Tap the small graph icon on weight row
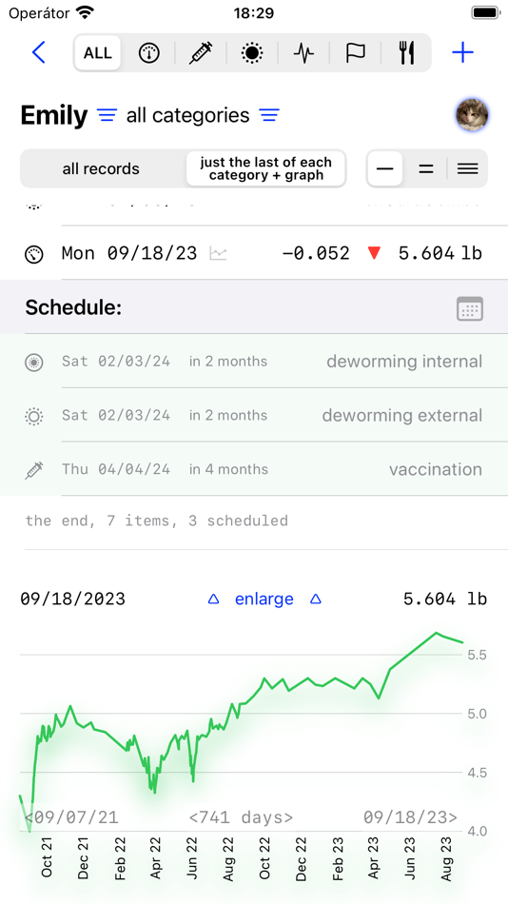Viewport: 508px width, 904px height. [x=218, y=253]
